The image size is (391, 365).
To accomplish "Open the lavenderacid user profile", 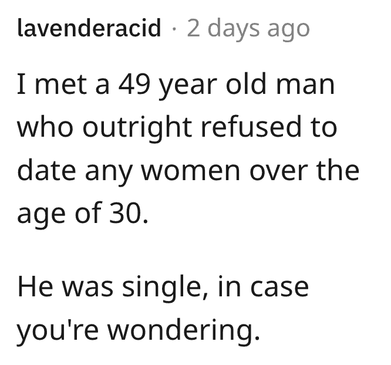I will (89, 28).
